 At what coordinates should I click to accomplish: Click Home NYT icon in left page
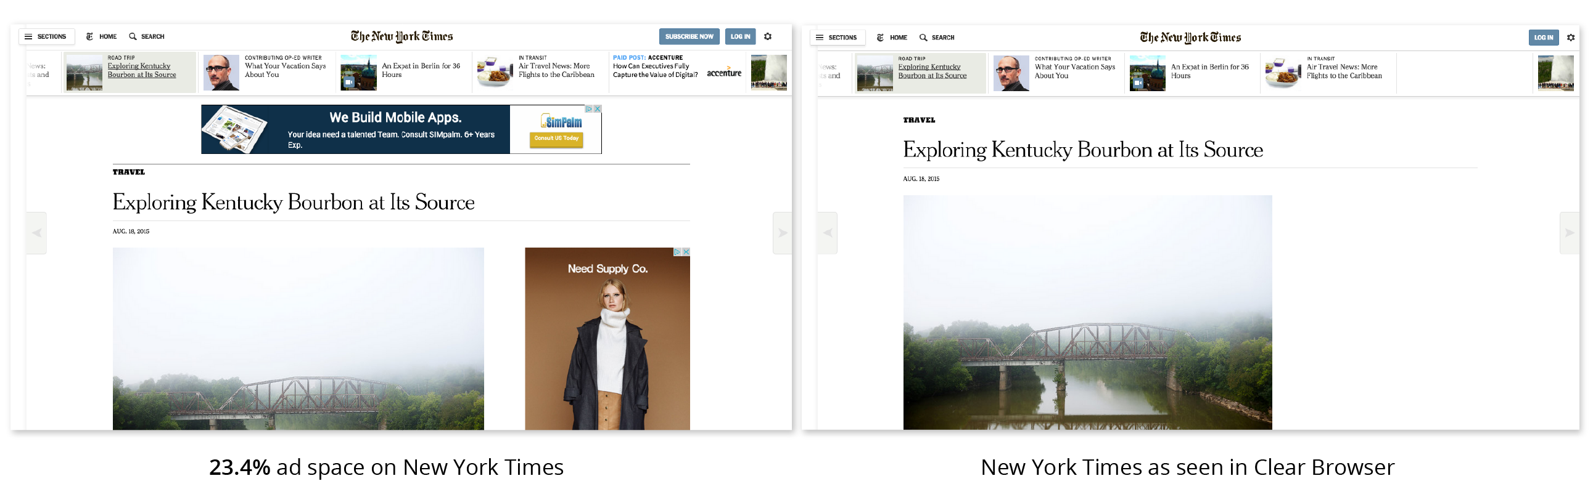pos(89,37)
